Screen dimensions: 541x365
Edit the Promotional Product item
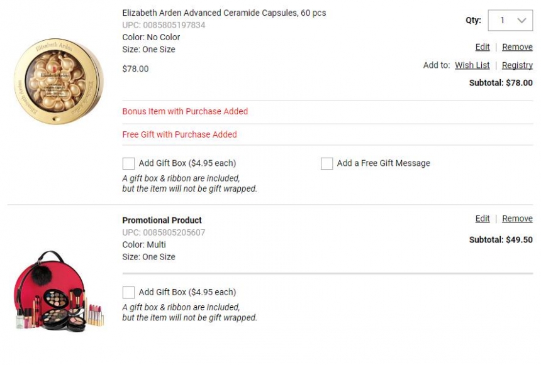[x=482, y=218]
